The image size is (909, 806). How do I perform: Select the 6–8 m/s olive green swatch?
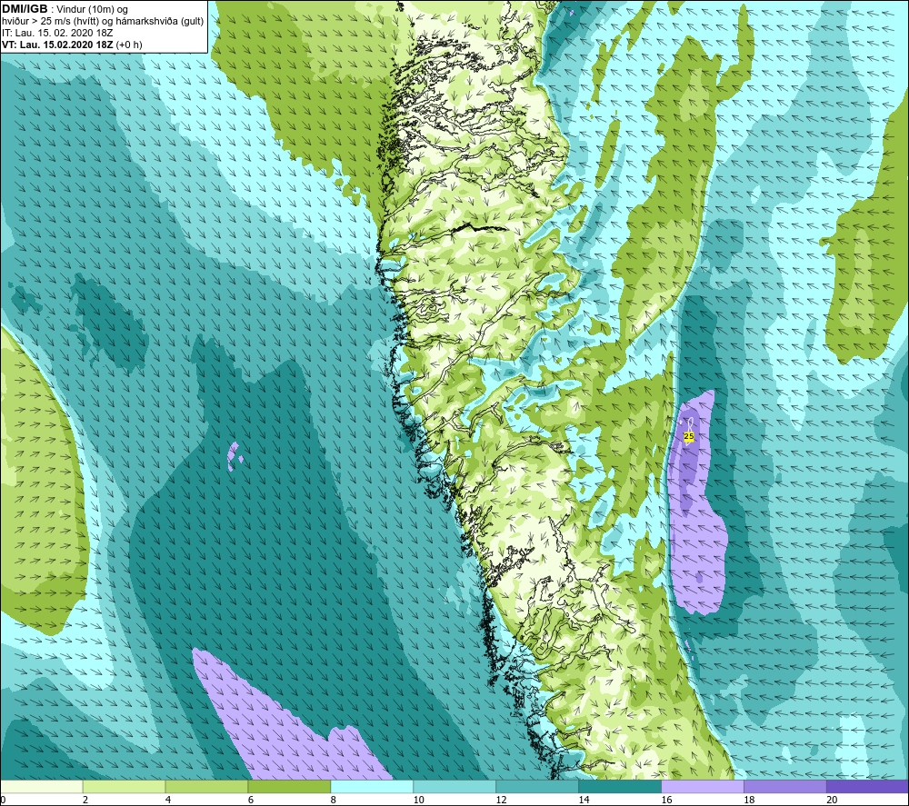[x=289, y=787]
